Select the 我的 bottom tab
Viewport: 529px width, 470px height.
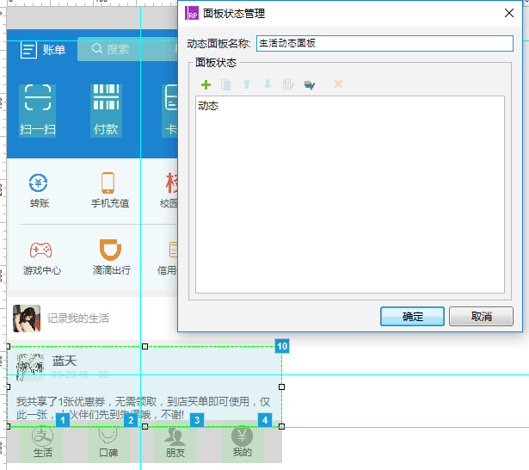click(242, 442)
